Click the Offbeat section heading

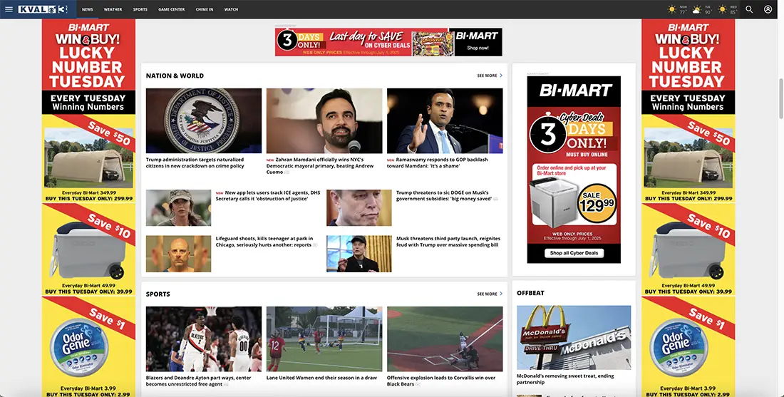click(530, 293)
